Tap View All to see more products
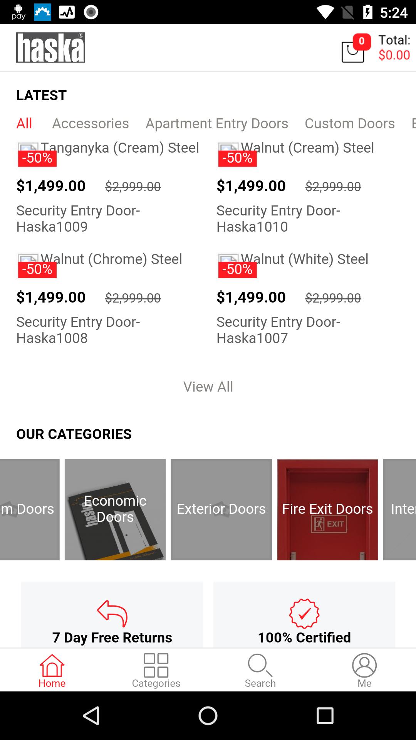 208,386
